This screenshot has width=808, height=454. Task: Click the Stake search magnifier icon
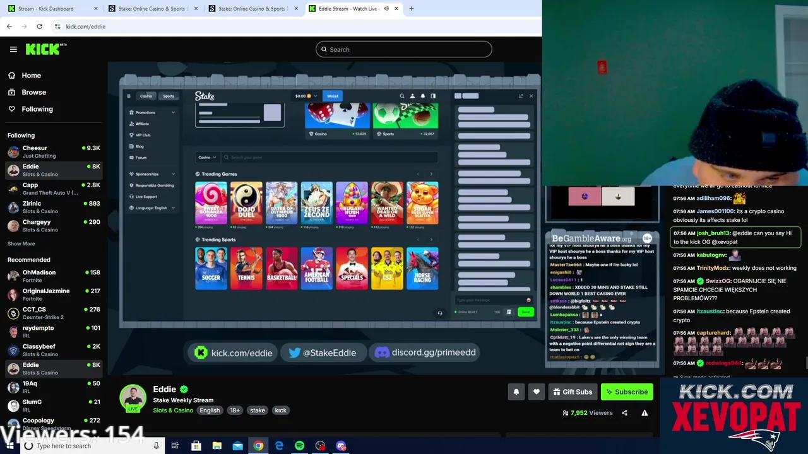(402, 96)
